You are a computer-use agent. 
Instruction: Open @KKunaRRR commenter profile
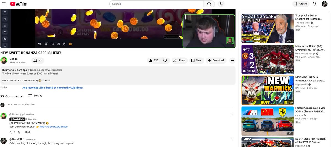coord(16,139)
